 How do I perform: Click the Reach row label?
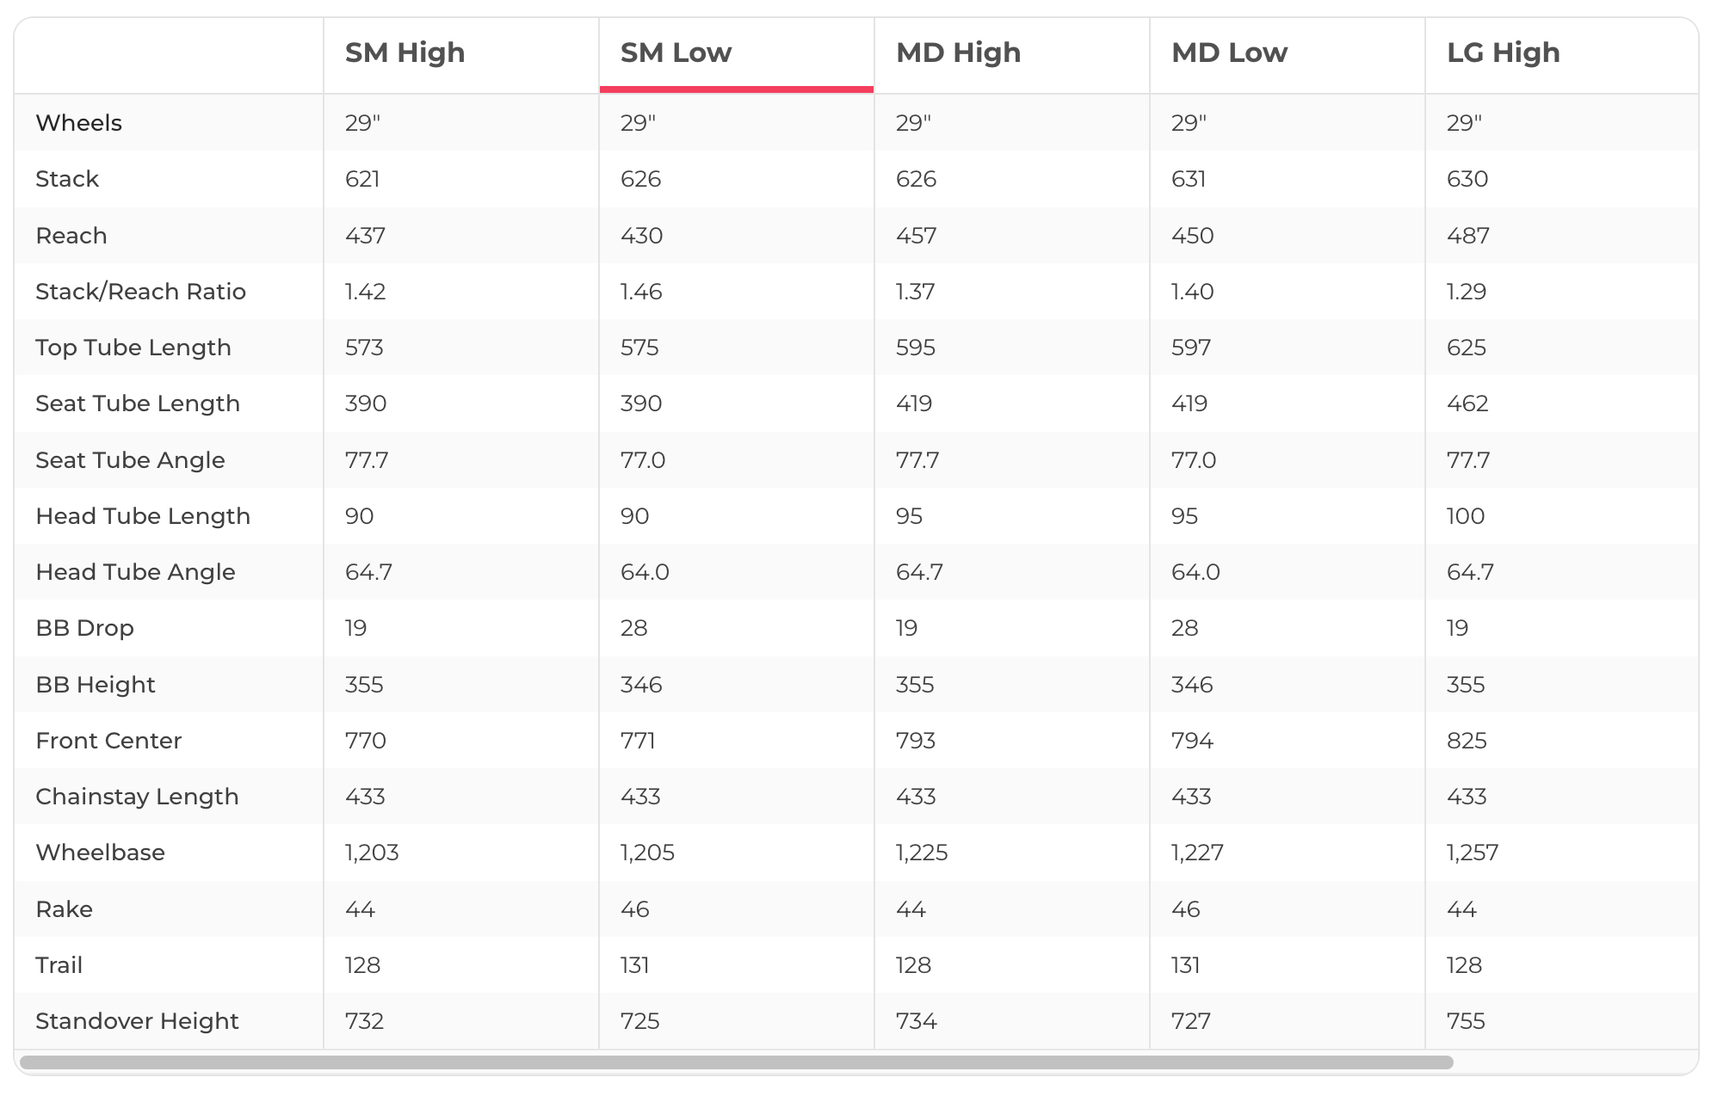[71, 236]
